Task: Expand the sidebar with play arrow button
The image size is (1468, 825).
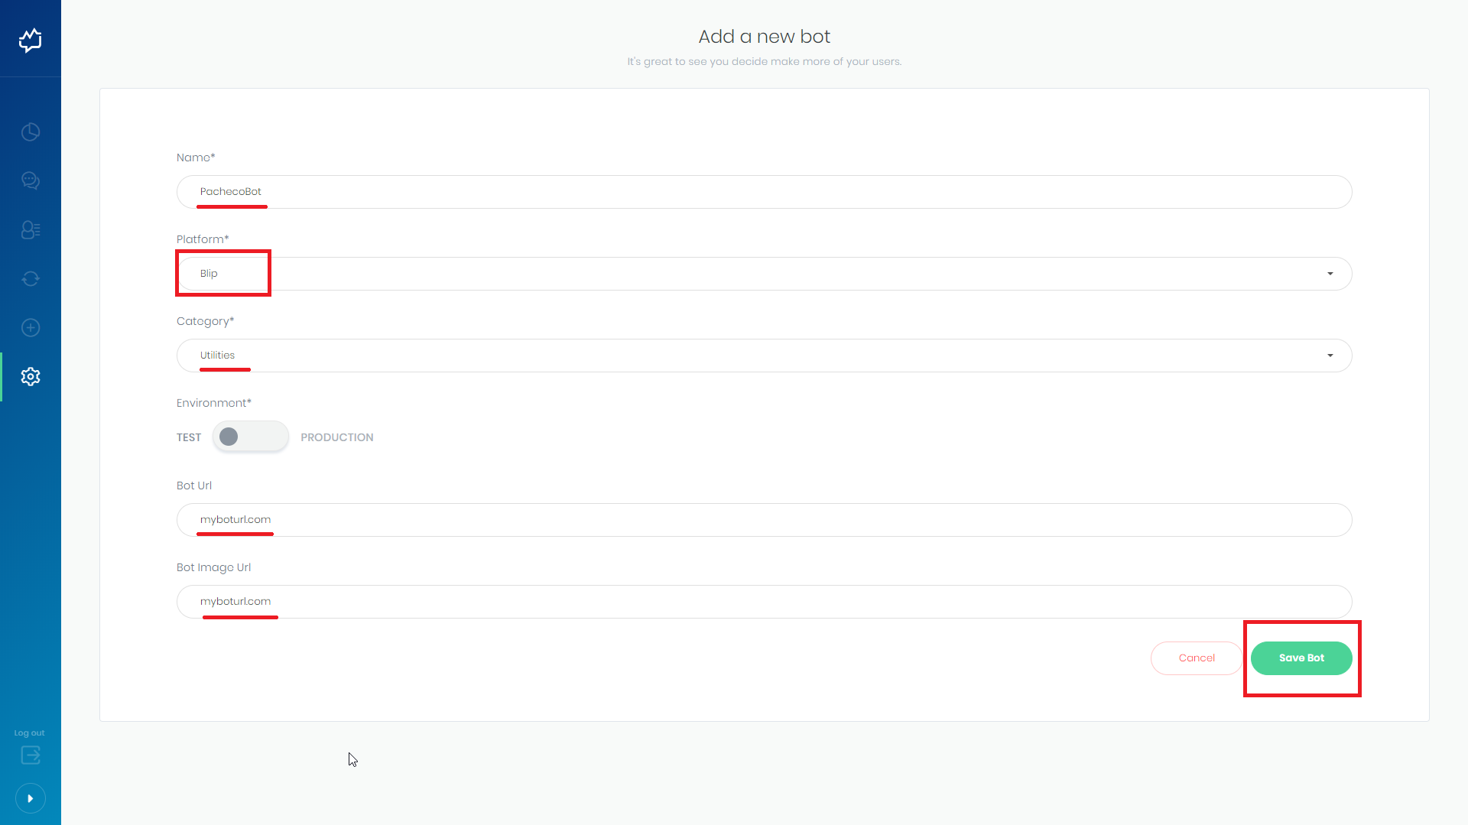Action: pos(31,798)
